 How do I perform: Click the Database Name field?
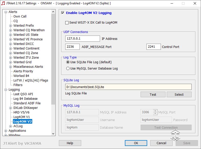click(x=82, y=127)
